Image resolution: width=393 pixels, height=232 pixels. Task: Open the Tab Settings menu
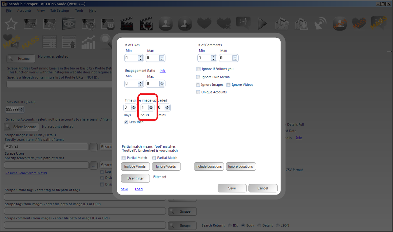pyautogui.click(x=60, y=10)
